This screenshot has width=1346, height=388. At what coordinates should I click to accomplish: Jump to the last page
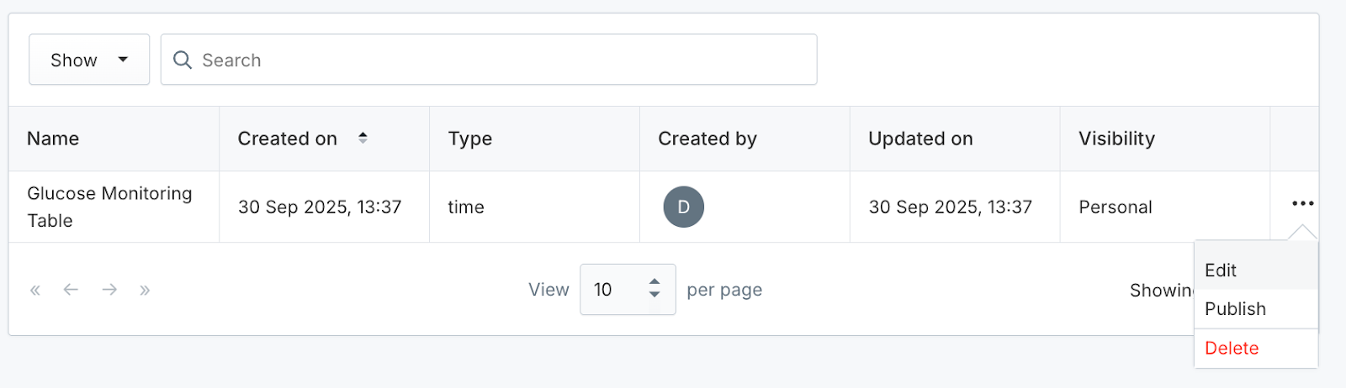tap(145, 290)
